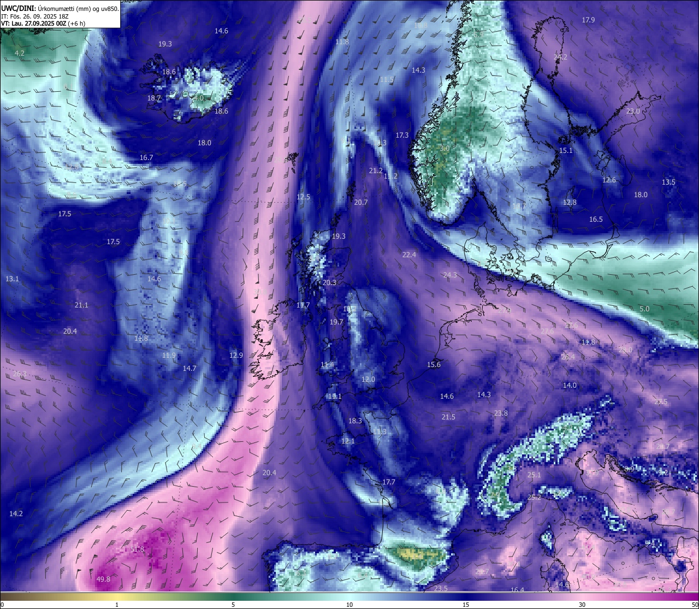Select the 15.1 value label
699x609 pixels.
(566, 150)
